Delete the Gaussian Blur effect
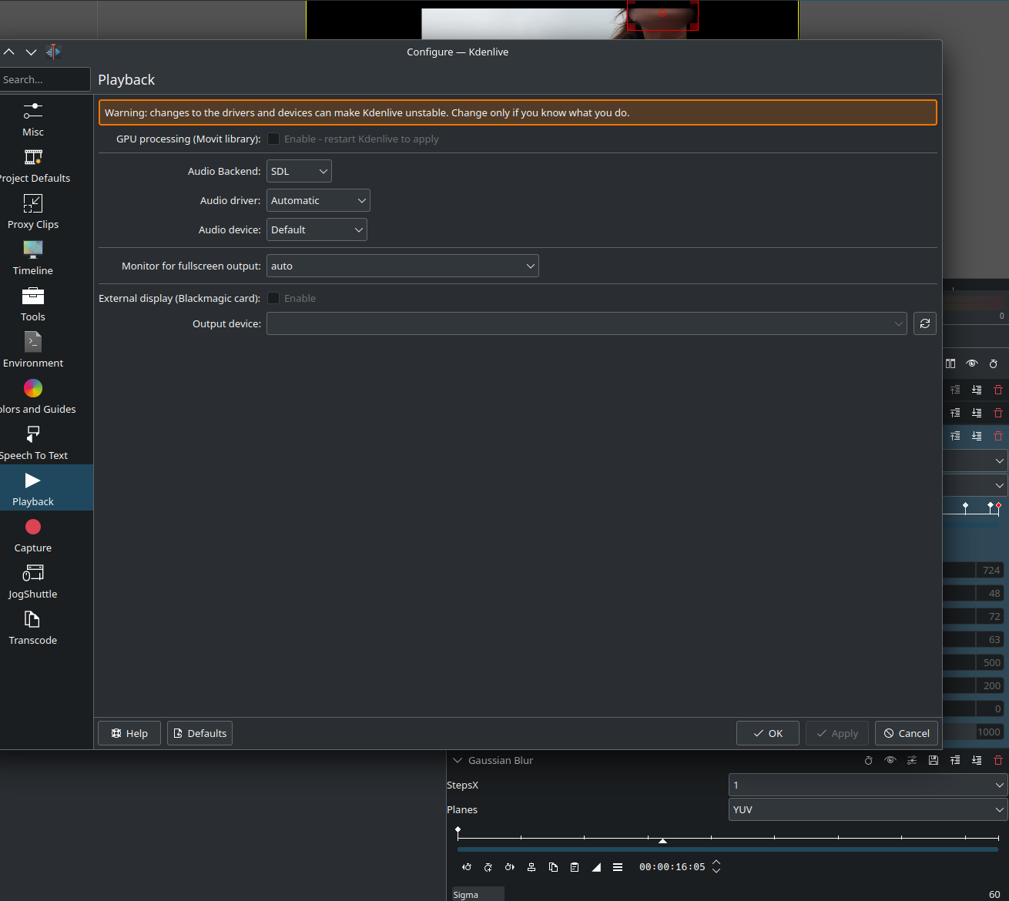The image size is (1009, 901). click(998, 760)
